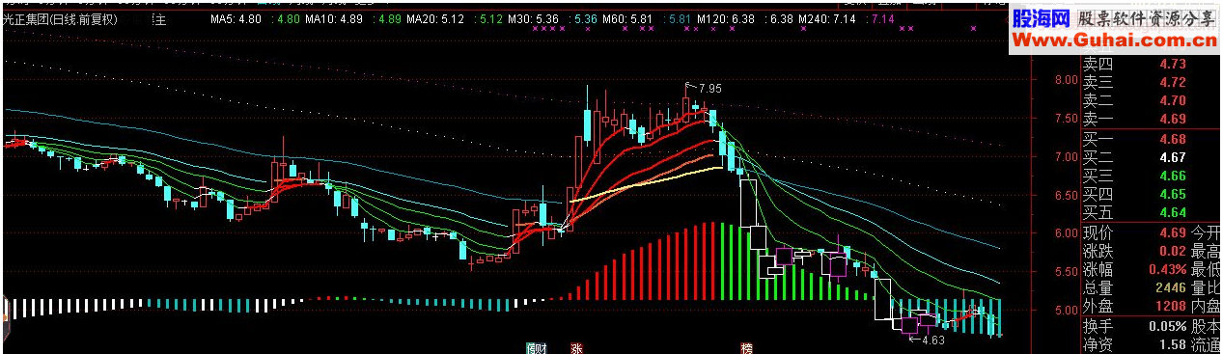Click the 卖四 4.73 order row

pos(1134,64)
